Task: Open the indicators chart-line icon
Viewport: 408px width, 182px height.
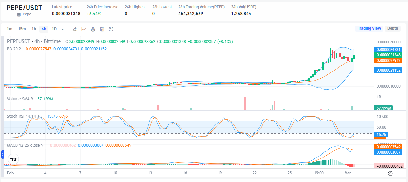Action: click(x=84, y=29)
